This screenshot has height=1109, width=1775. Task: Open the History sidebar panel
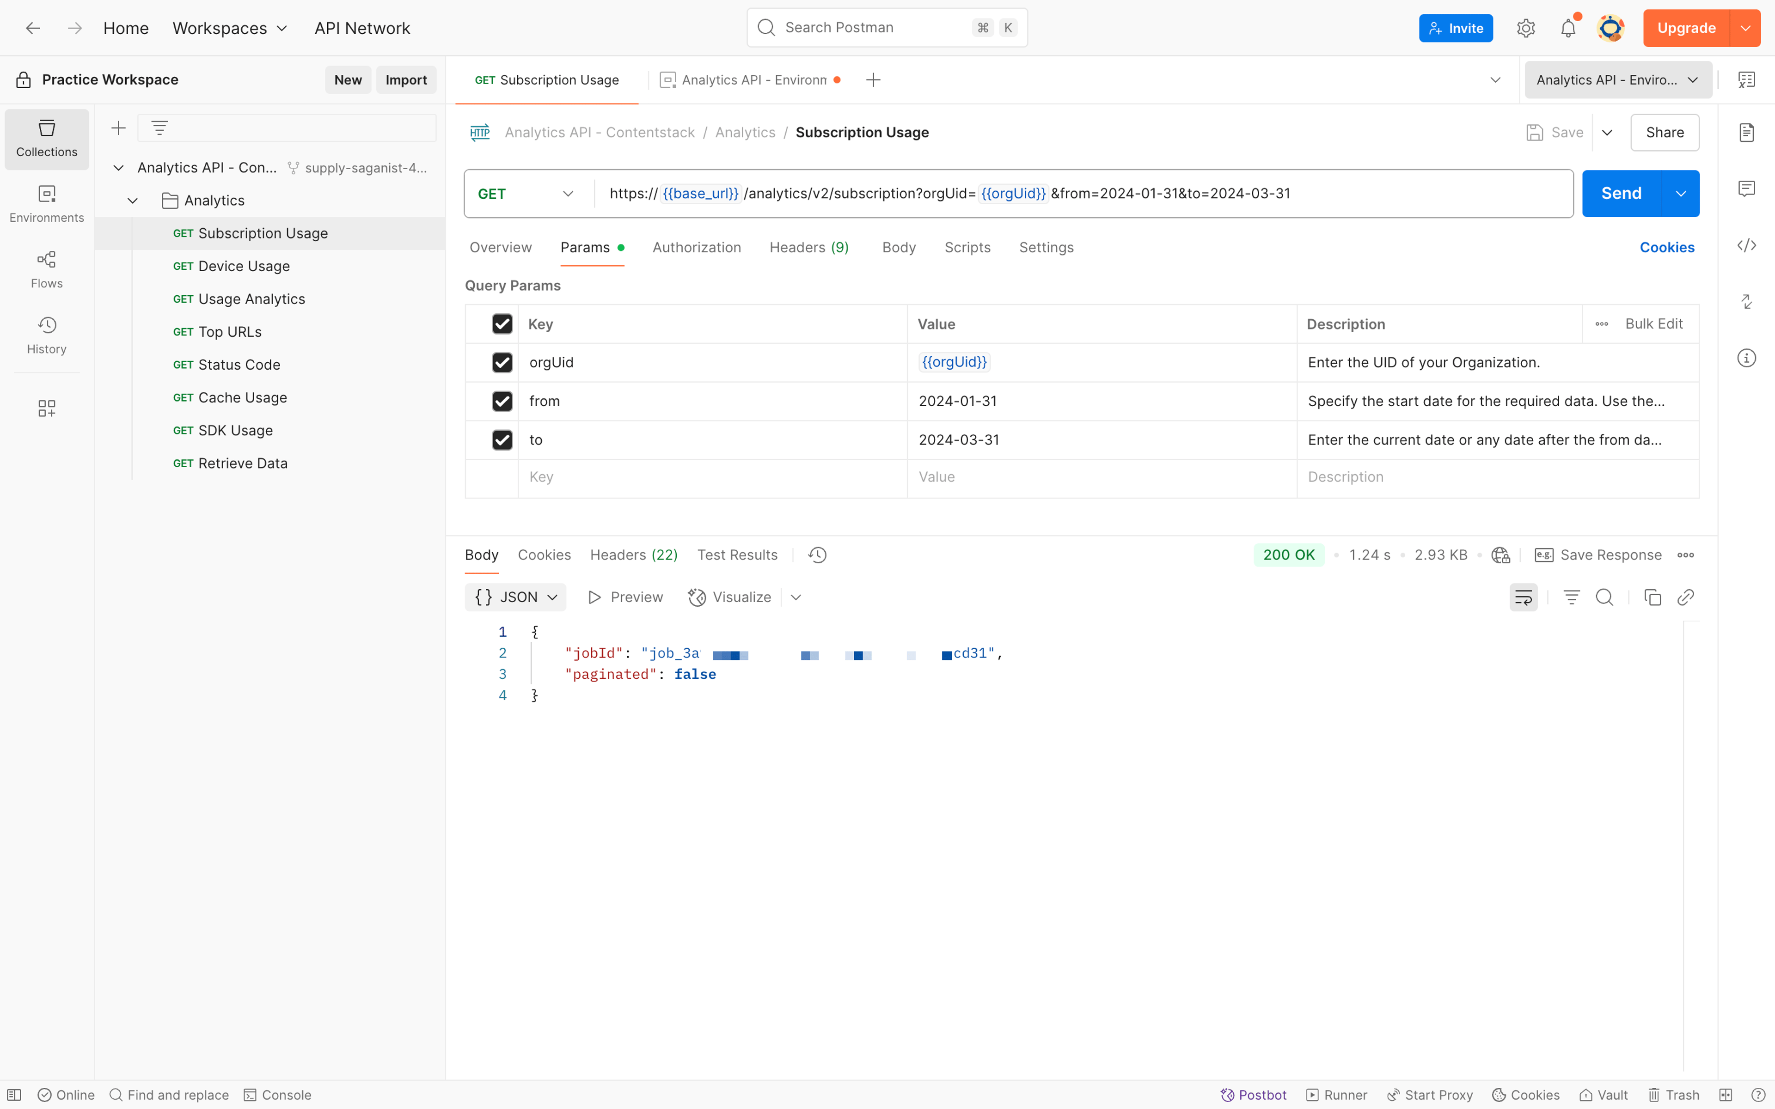pyautogui.click(x=47, y=336)
